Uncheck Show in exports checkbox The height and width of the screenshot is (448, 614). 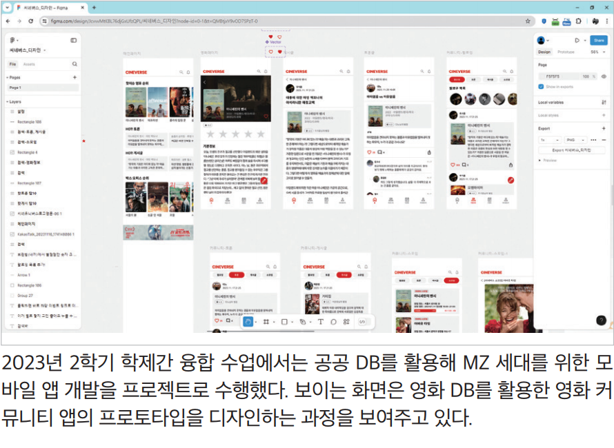click(x=541, y=86)
